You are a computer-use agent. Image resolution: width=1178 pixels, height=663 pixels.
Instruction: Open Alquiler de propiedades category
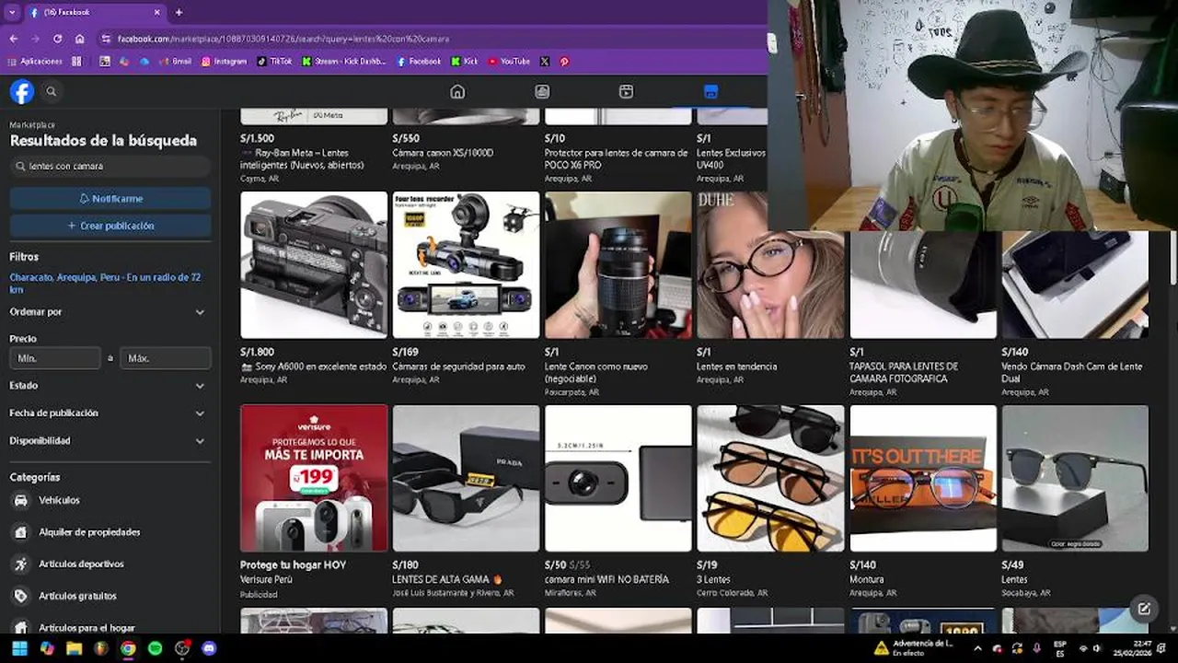tap(110, 532)
